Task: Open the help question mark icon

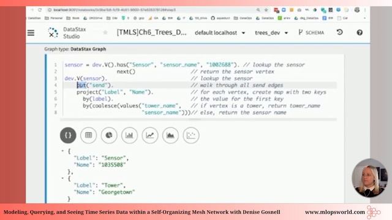Action: [x=360, y=32]
